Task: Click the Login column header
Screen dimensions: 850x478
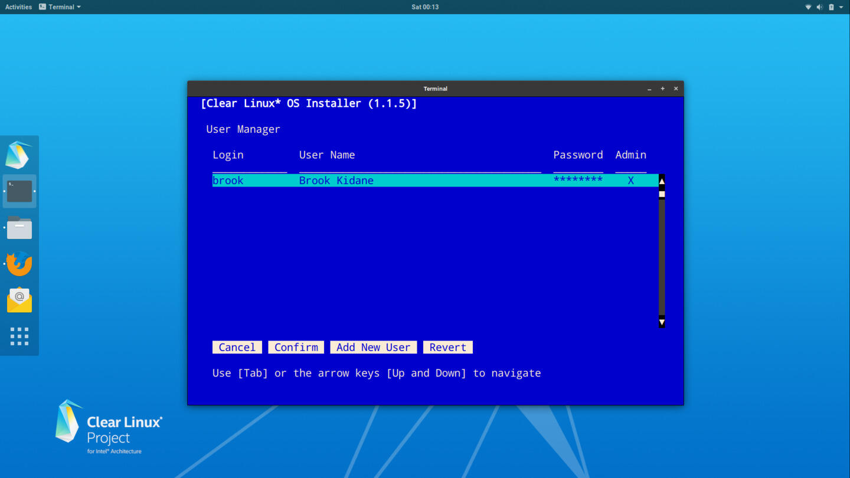Action: [228, 155]
